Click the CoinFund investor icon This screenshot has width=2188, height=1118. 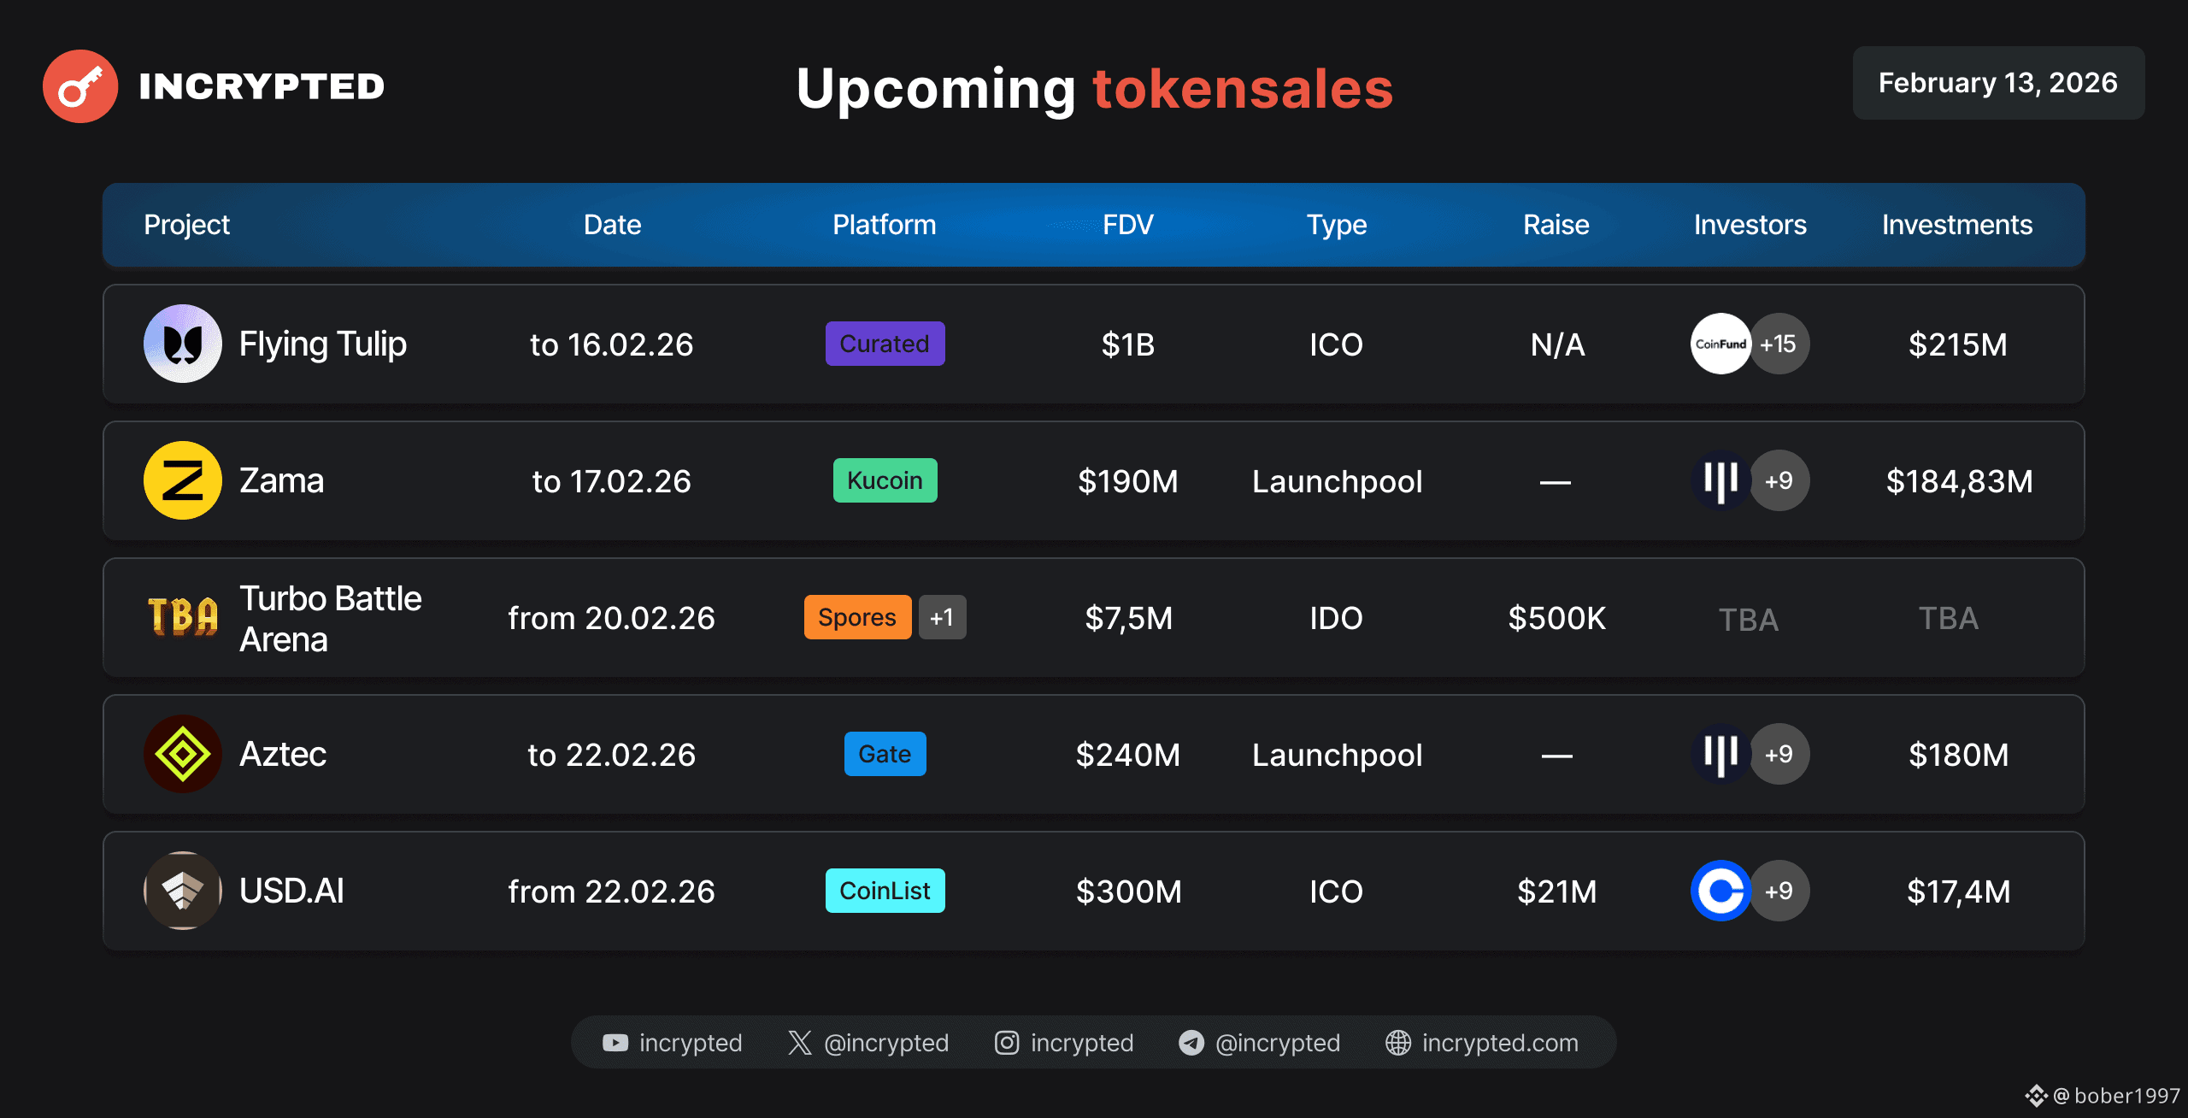point(1720,344)
